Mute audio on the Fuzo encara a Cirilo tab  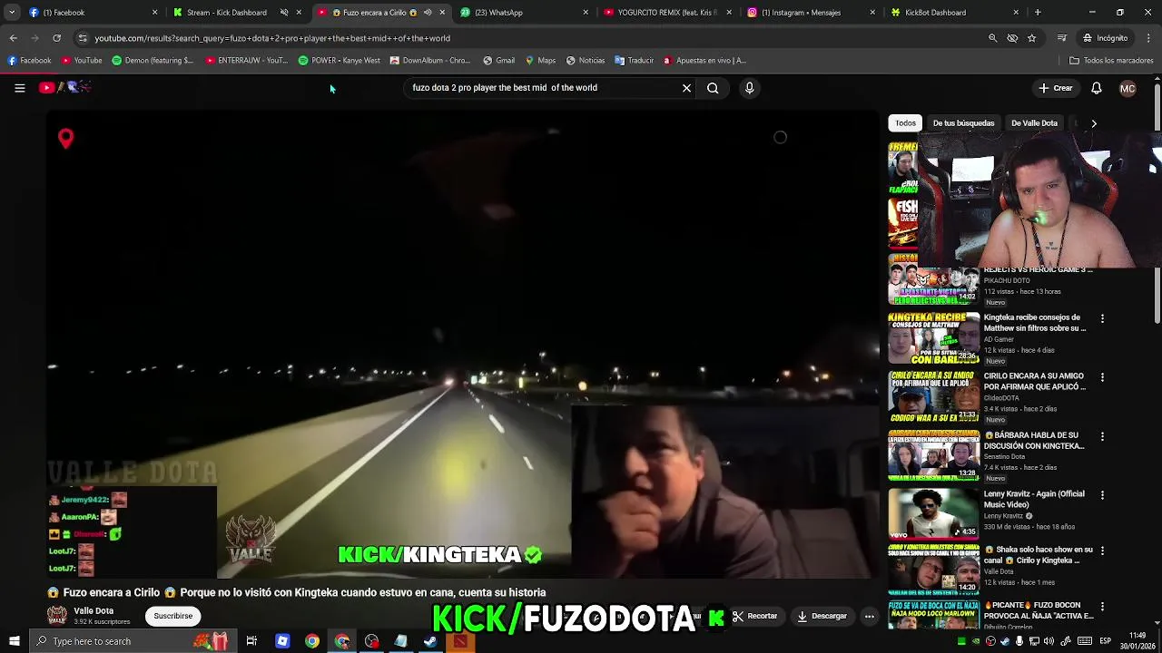[x=428, y=13]
